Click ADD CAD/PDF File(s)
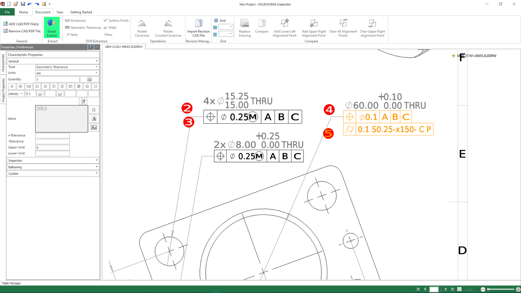 pos(21,24)
